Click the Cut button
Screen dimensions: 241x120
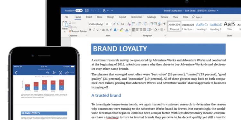coord(72,23)
